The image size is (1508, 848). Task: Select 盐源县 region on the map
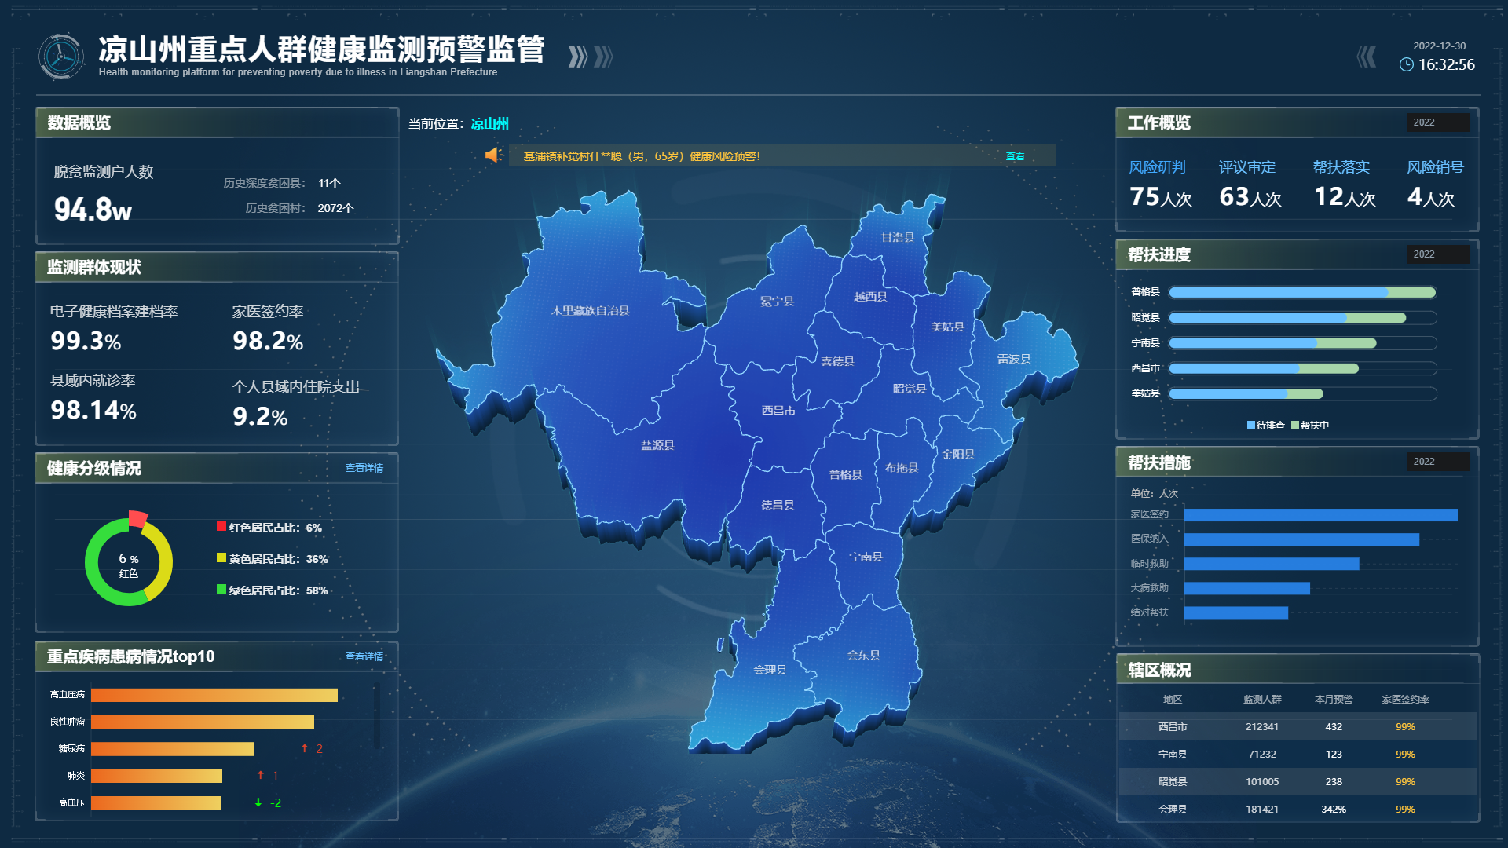[x=657, y=445]
